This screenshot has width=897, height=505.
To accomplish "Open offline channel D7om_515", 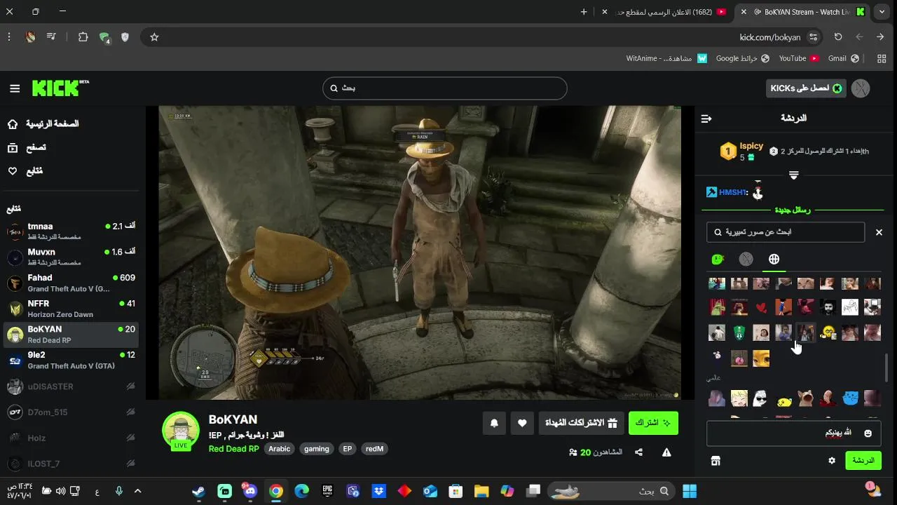I will pyautogui.click(x=70, y=412).
